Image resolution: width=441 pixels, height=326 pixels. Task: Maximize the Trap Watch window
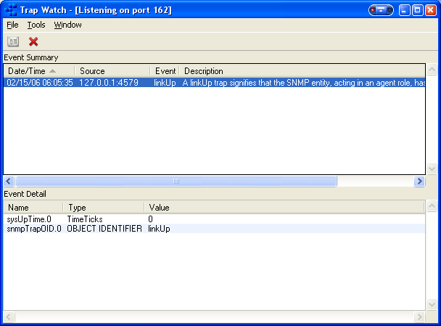pyautogui.click(x=417, y=10)
